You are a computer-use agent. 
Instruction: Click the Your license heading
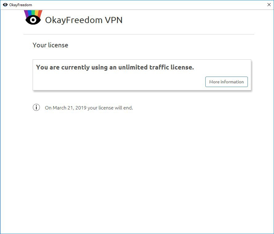[x=50, y=45]
